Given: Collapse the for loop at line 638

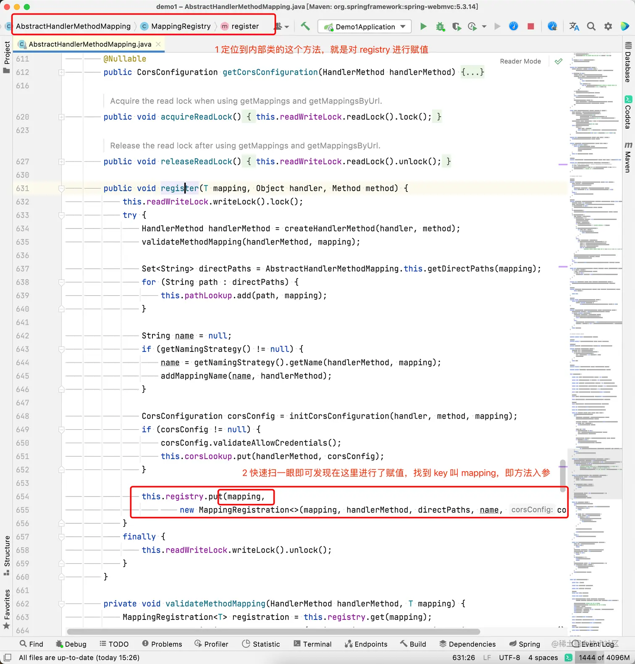Looking at the screenshot, I should click(x=61, y=282).
